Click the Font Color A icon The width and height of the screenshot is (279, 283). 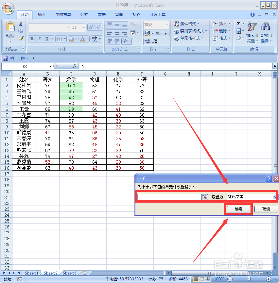82,39
